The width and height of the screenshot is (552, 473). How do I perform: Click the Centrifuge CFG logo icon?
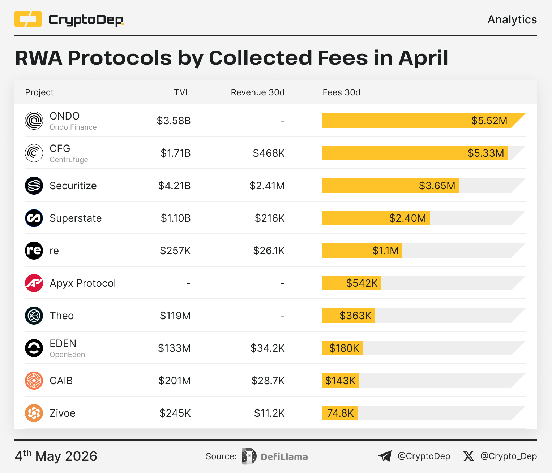tap(34, 153)
